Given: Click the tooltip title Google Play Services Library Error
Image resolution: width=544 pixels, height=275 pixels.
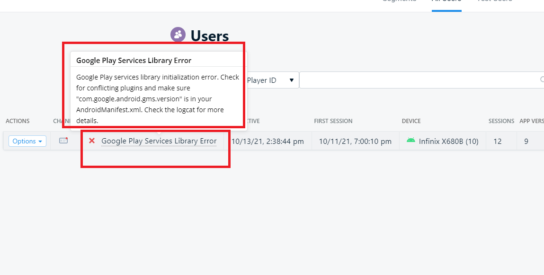Looking at the screenshot, I should click(x=134, y=60).
